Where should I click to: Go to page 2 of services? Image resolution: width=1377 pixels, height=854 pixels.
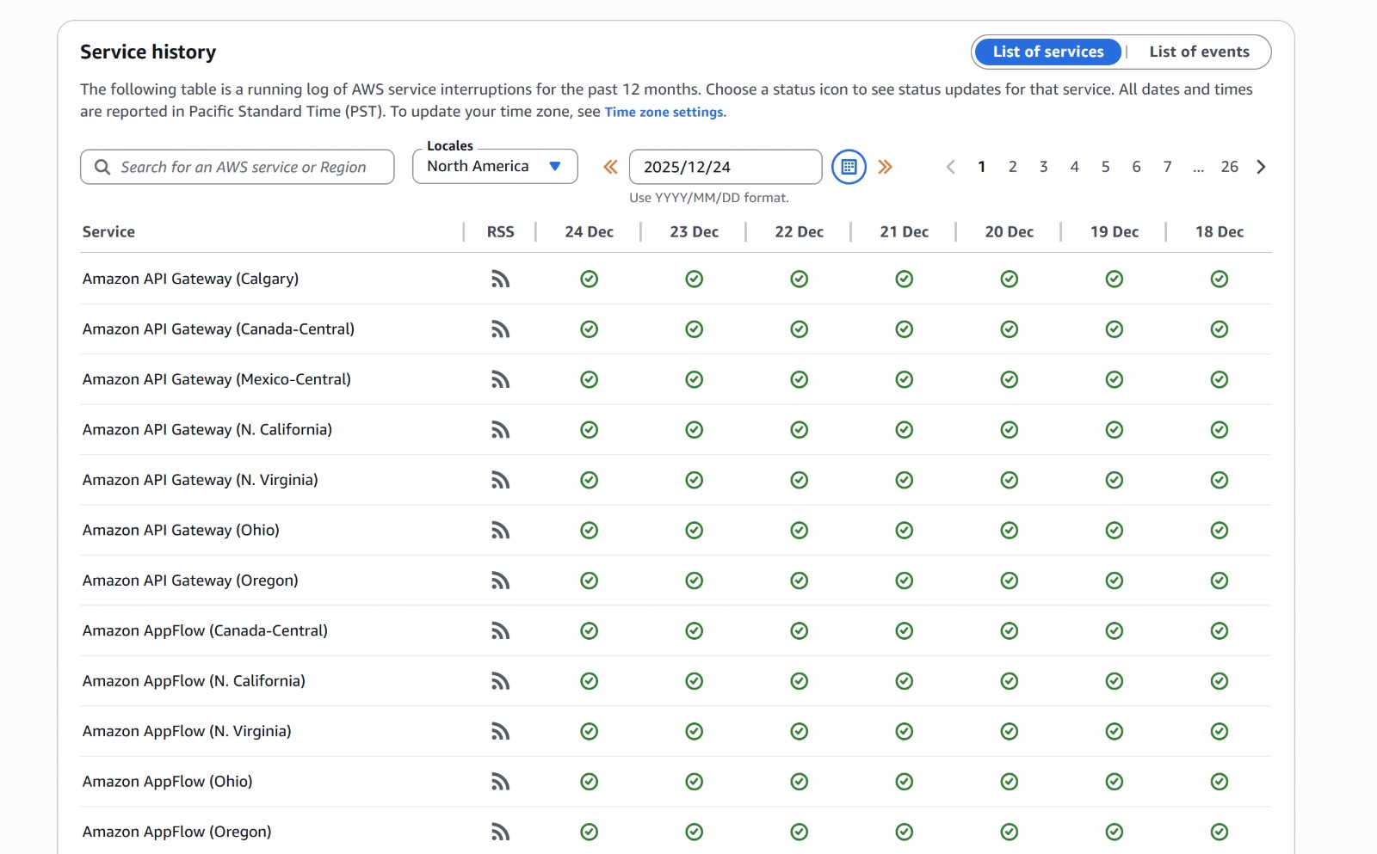pyautogui.click(x=1012, y=167)
